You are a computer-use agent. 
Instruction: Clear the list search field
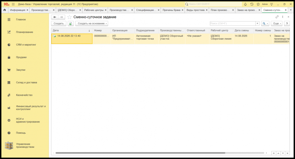[x=258, y=24]
